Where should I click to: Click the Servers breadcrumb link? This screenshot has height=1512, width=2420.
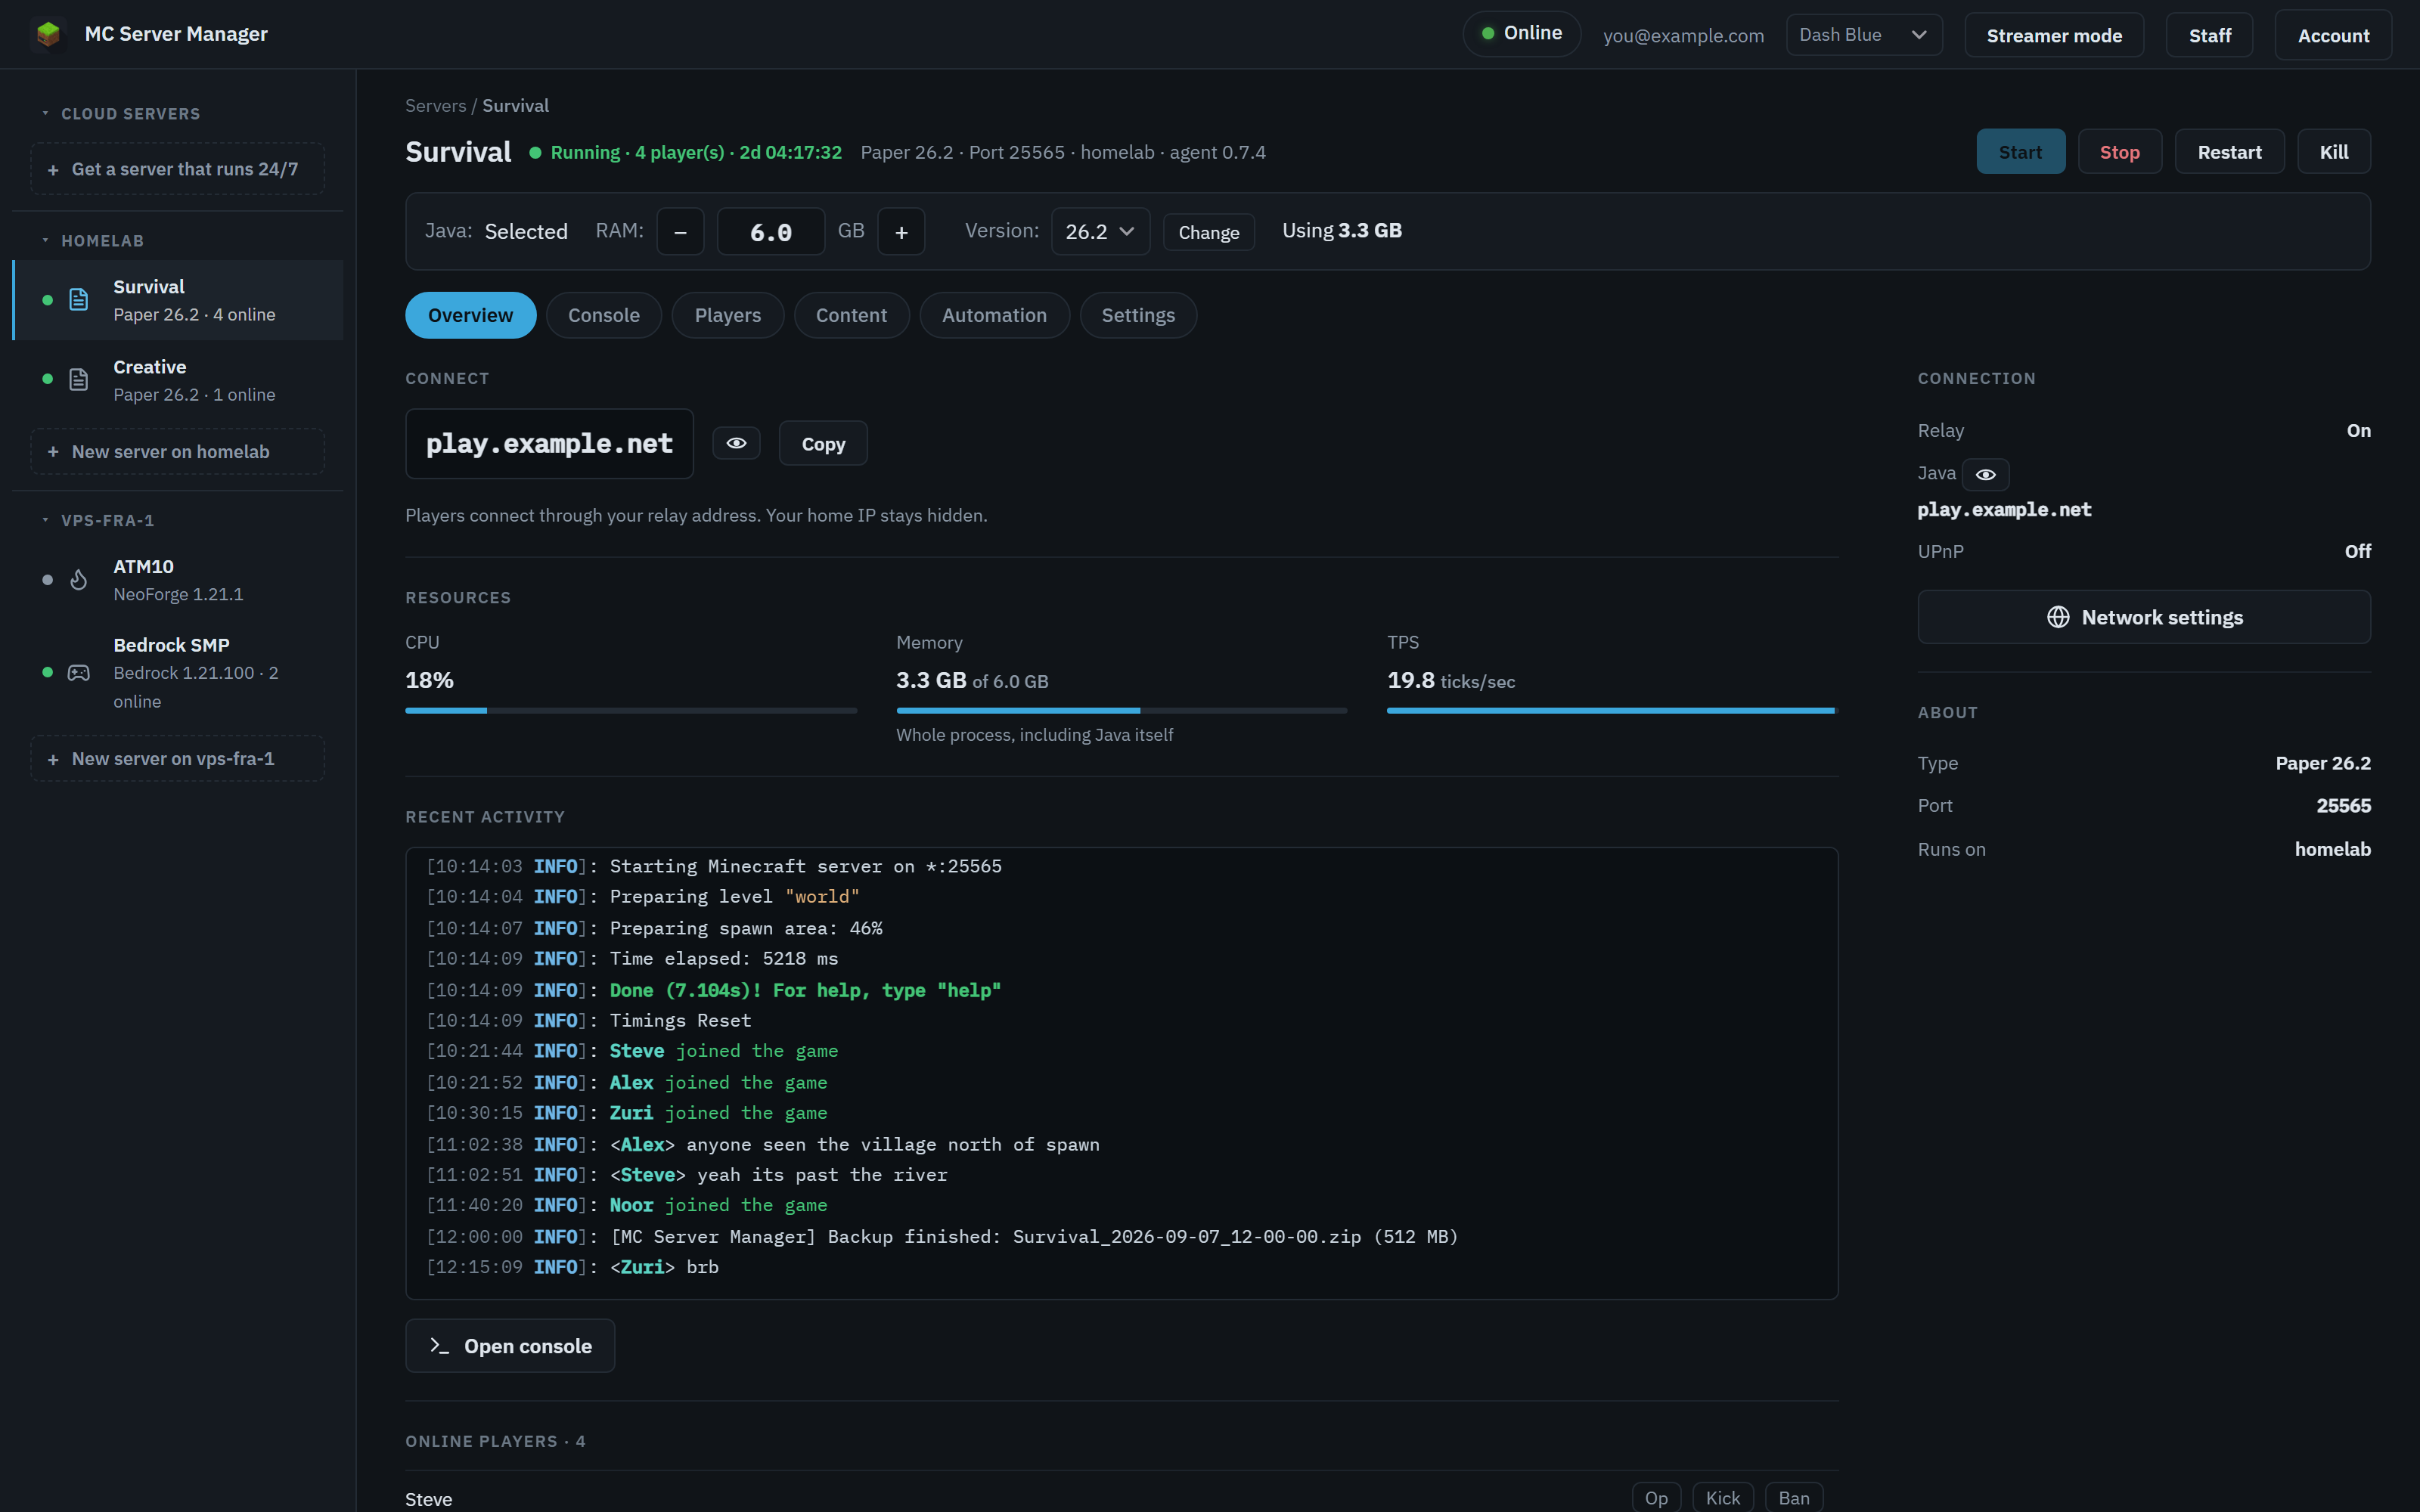pyautogui.click(x=435, y=106)
